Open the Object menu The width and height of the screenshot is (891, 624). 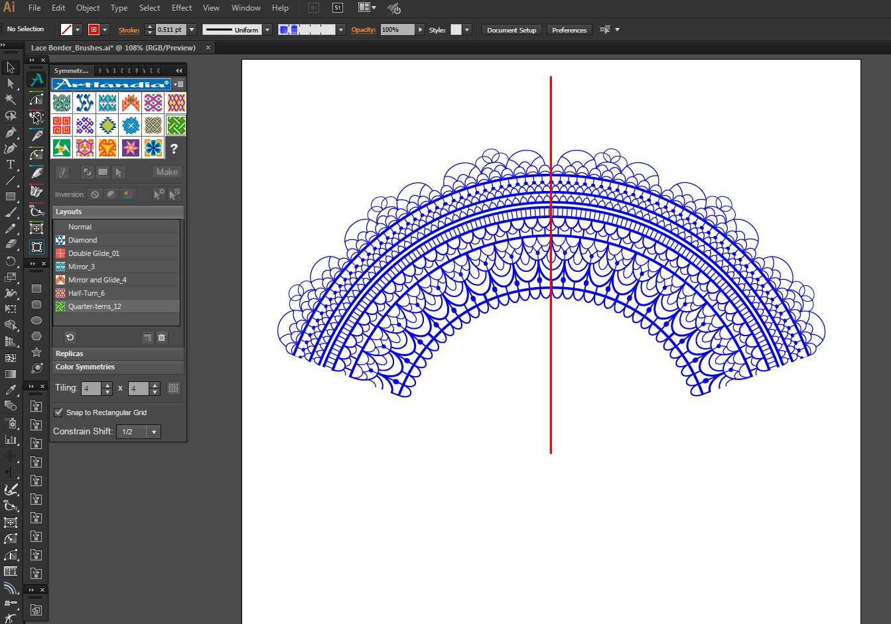(x=88, y=8)
